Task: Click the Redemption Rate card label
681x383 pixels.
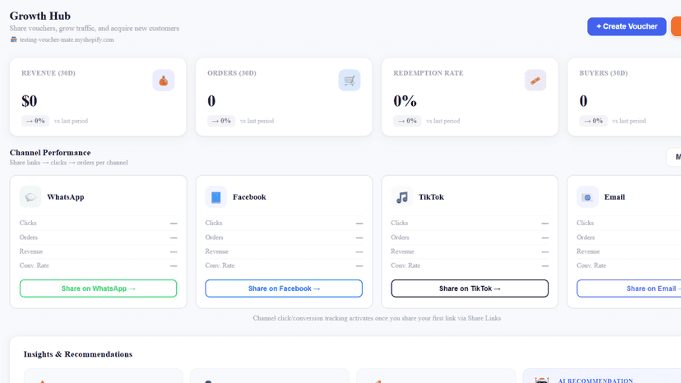Action: [x=429, y=73]
